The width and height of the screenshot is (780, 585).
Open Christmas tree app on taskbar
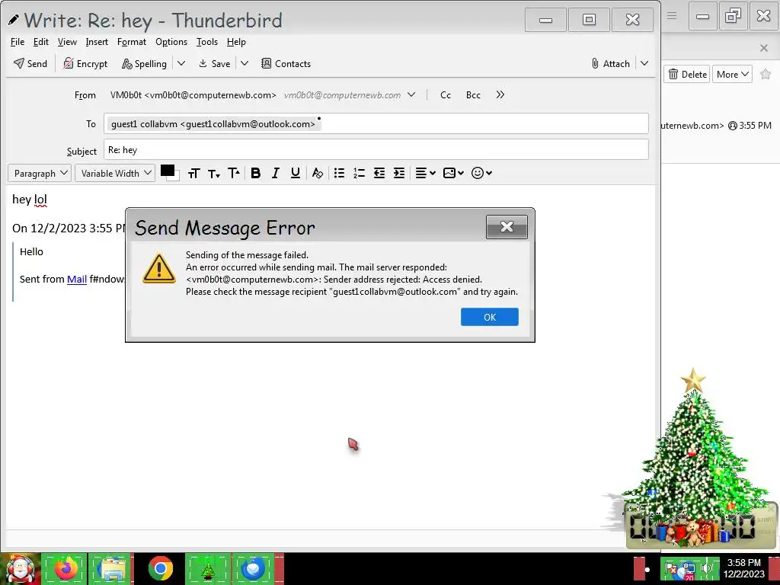pyautogui.click(x=207, y=568)
